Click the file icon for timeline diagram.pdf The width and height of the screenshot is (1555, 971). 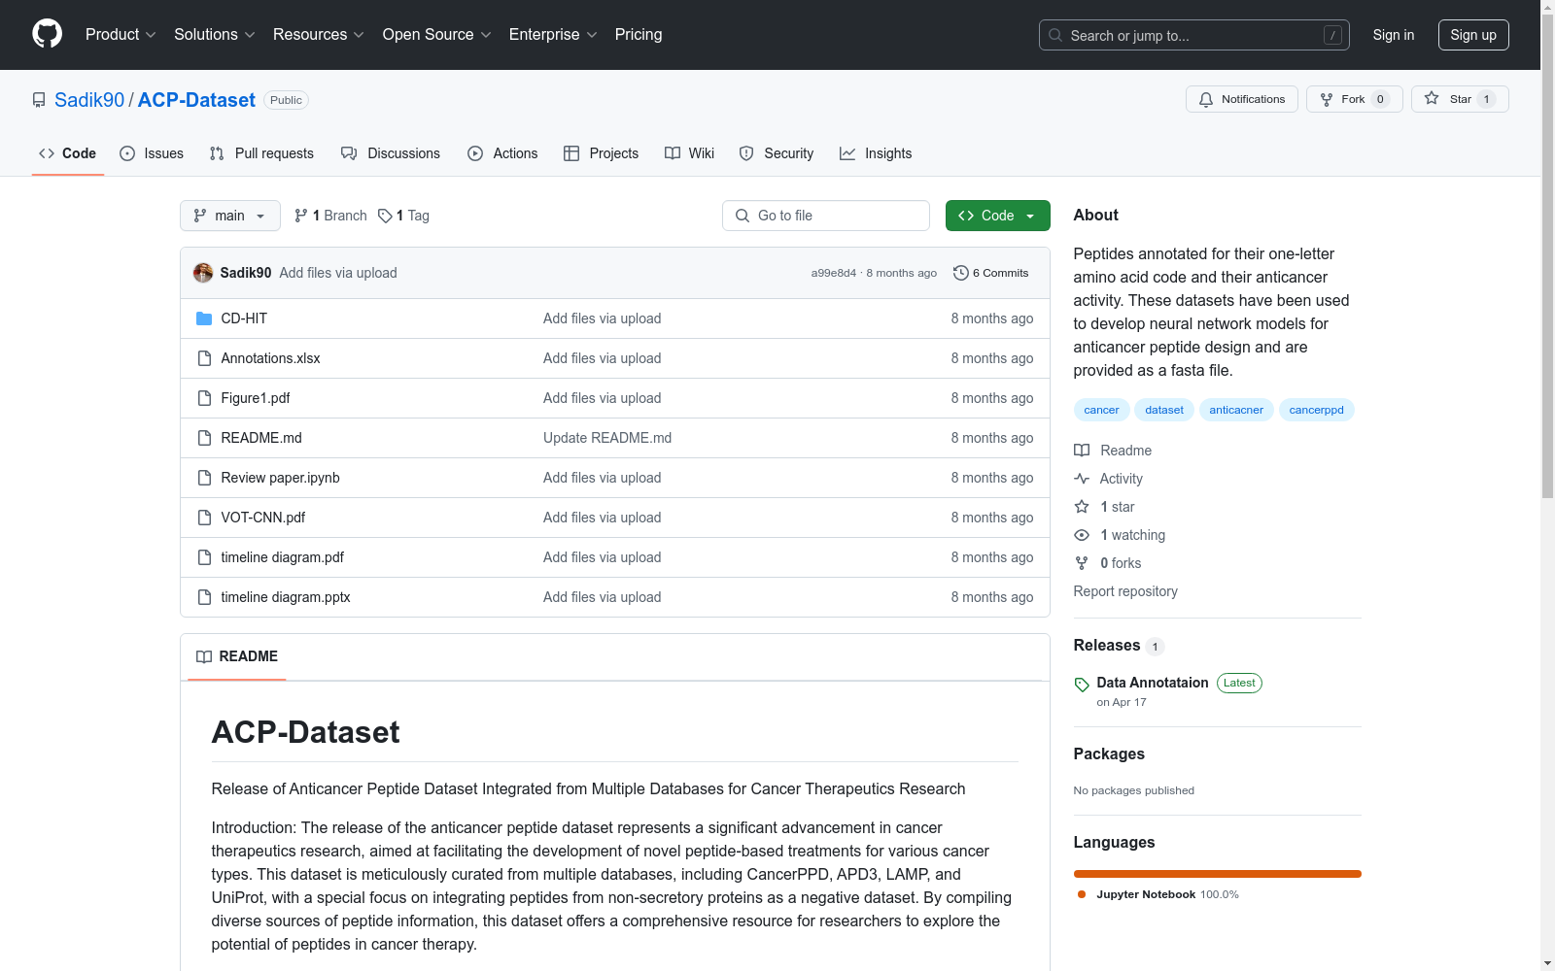(x=204, y=557)
